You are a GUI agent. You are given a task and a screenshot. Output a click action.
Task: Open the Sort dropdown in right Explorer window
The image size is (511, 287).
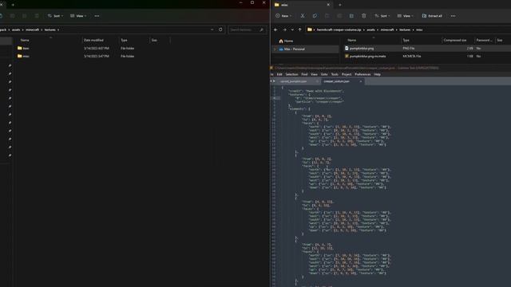(382, 16)
